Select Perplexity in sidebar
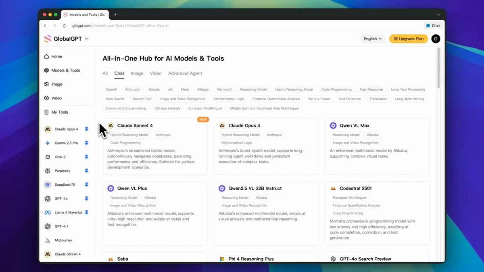The image size is (484, 272). click(63, 171)
